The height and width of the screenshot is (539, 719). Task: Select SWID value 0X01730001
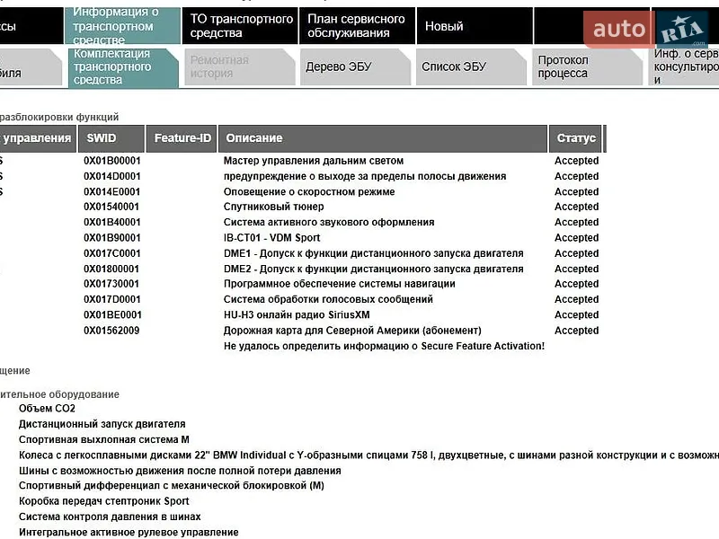(111, 284)
